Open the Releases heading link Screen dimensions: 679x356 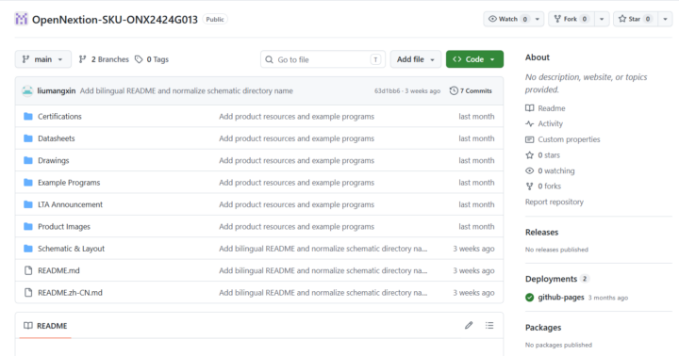click(541, 233)
